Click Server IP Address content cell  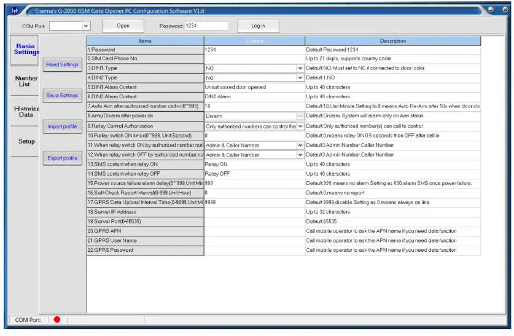tap(254, 212)
